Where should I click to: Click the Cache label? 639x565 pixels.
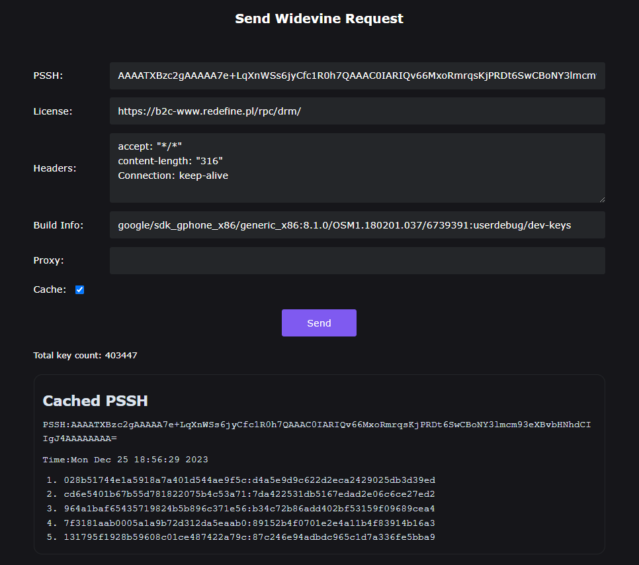tap(50, 289)
